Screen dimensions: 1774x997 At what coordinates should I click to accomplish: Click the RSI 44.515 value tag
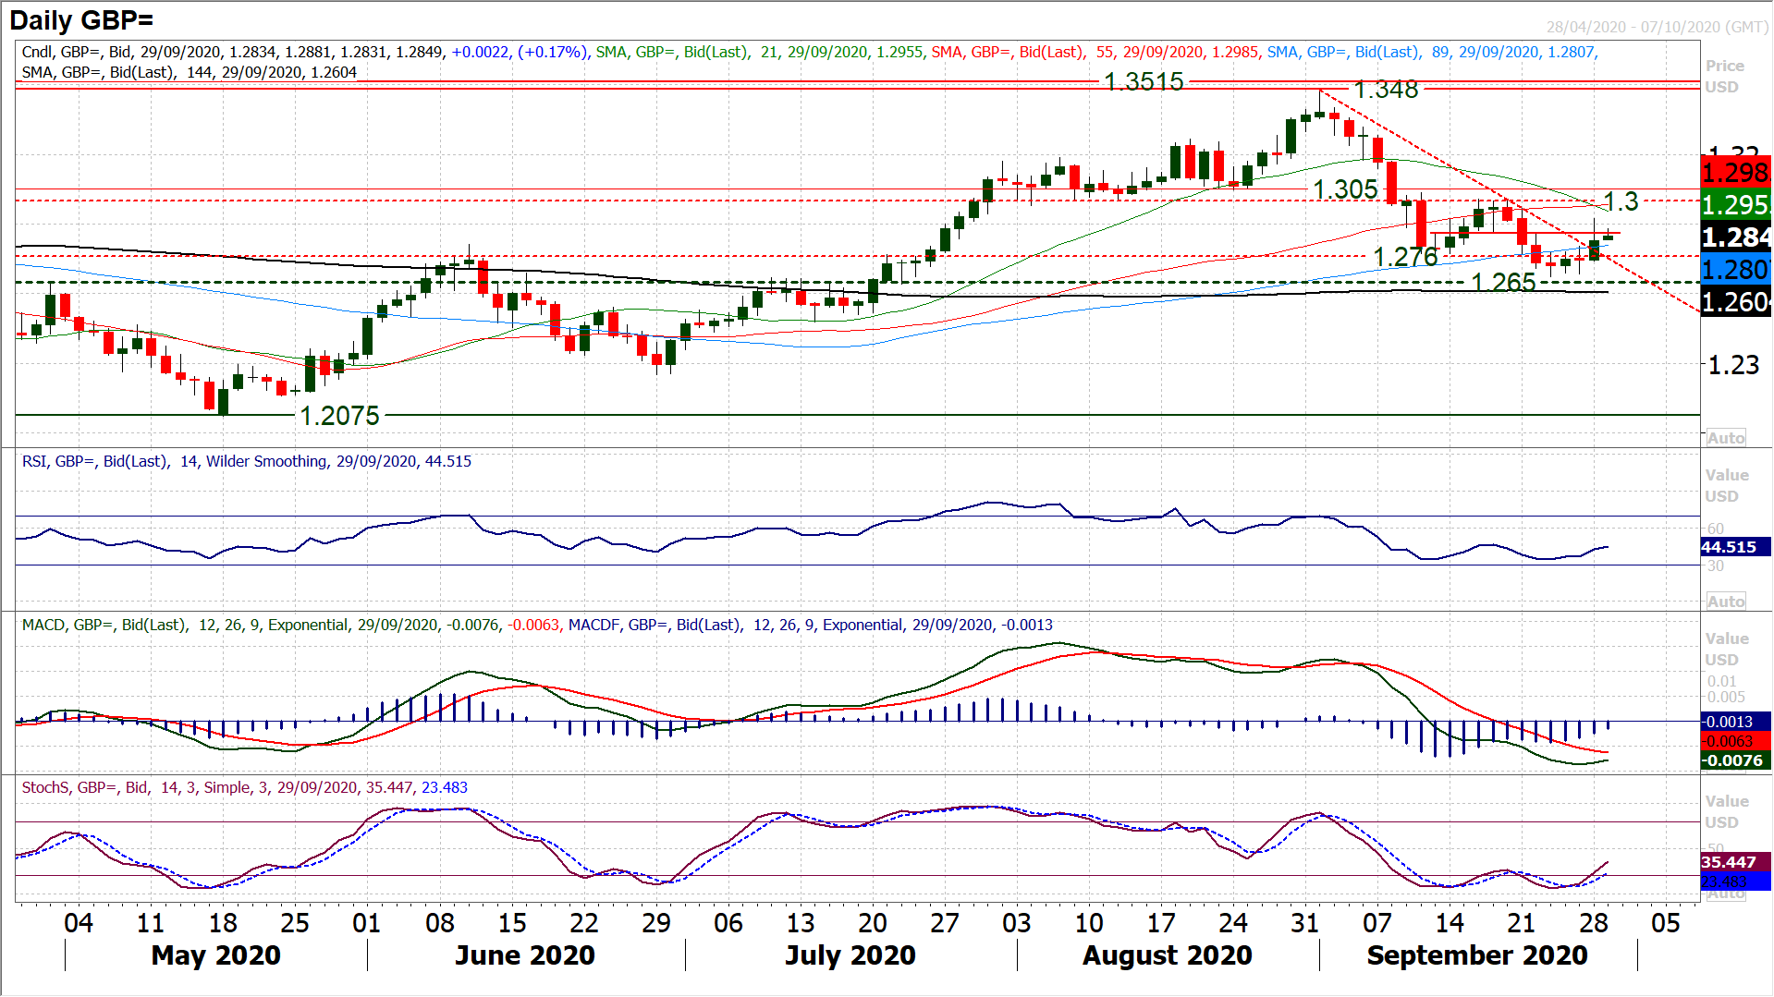click(x=1729, y=547)
